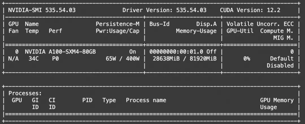
Task: Select the Persistence-M value On
Action: pos(133,52)
